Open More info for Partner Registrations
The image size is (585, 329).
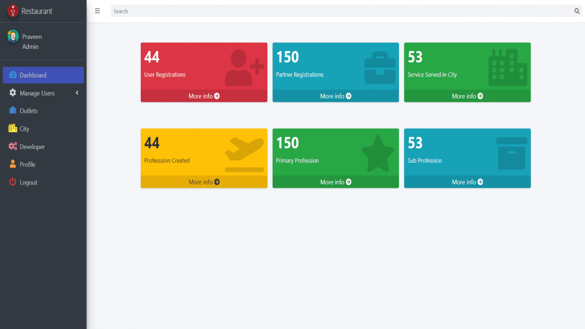335,96
